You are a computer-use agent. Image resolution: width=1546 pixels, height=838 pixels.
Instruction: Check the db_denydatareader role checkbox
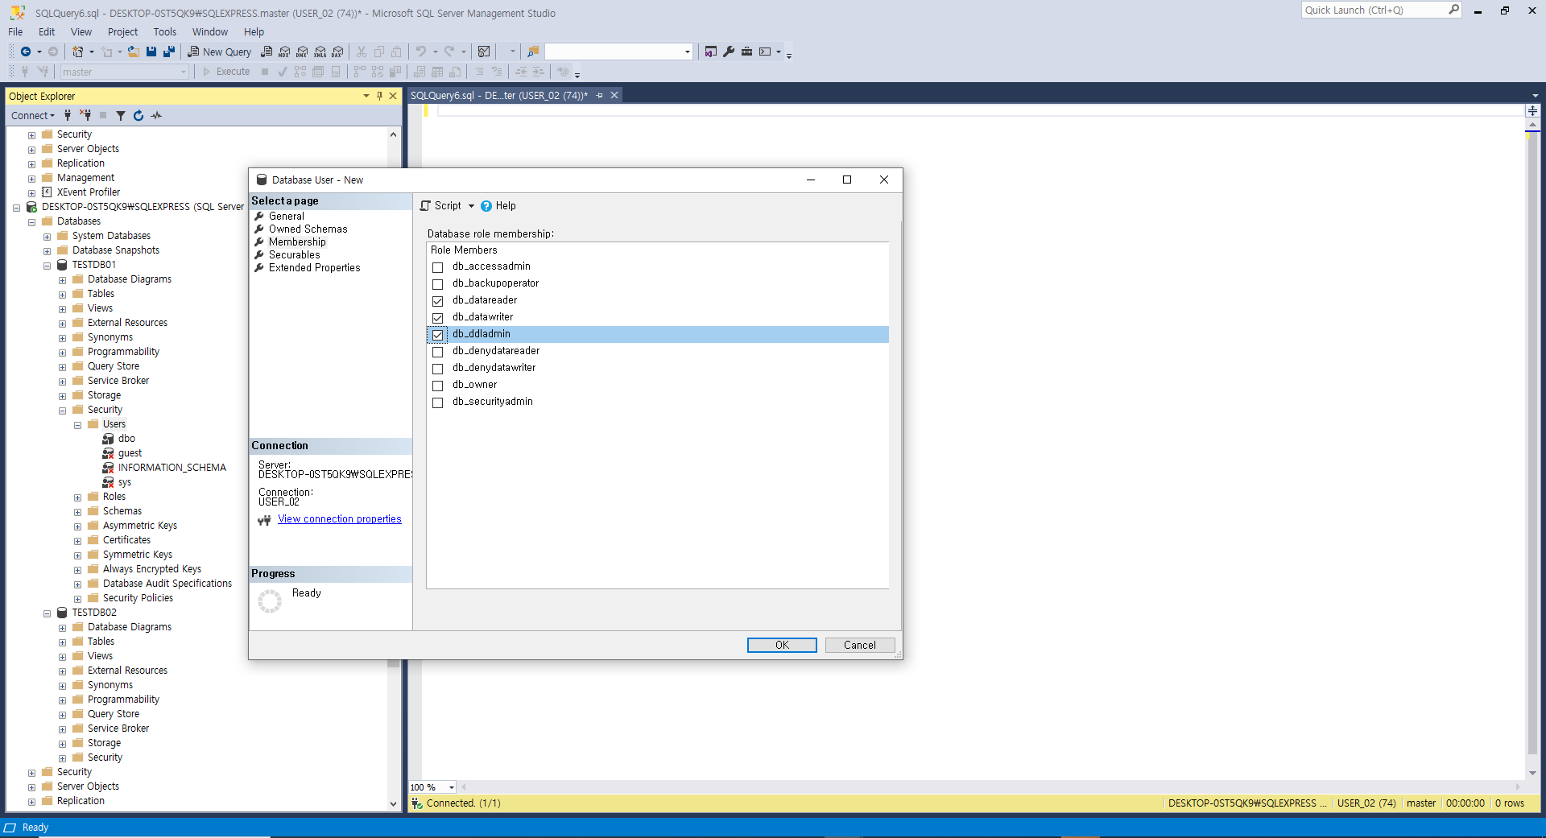coord(438,352)
